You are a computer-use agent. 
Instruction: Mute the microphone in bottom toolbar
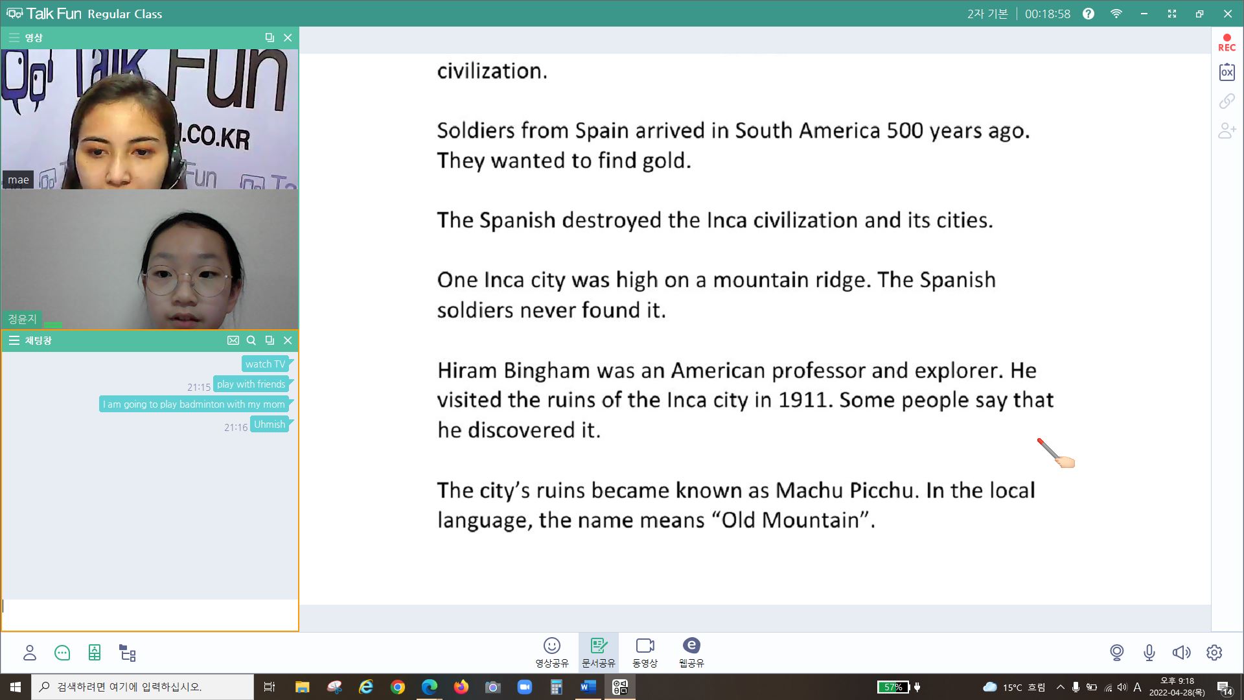1149,653
